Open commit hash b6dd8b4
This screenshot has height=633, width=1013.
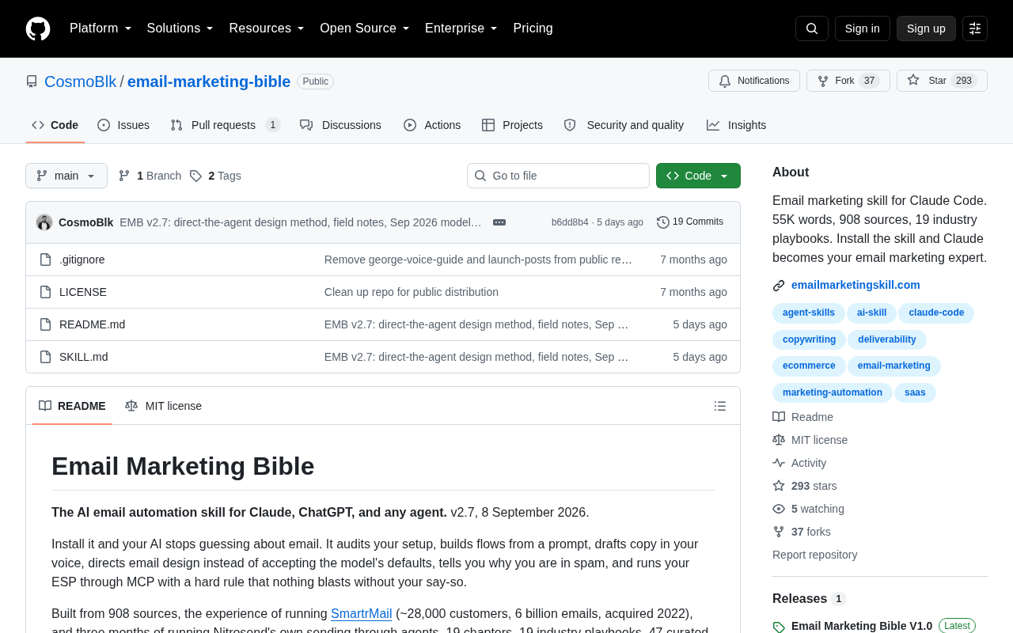(570, 222)
